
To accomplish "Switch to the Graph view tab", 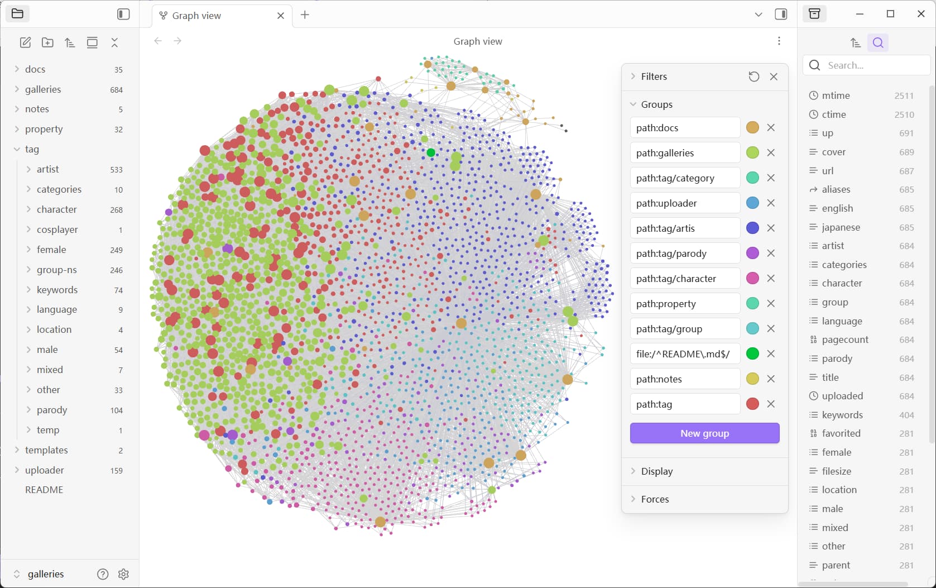I will (x=196, y=16).
